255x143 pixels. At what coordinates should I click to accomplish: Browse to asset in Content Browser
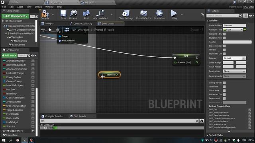tap(73, 15)
